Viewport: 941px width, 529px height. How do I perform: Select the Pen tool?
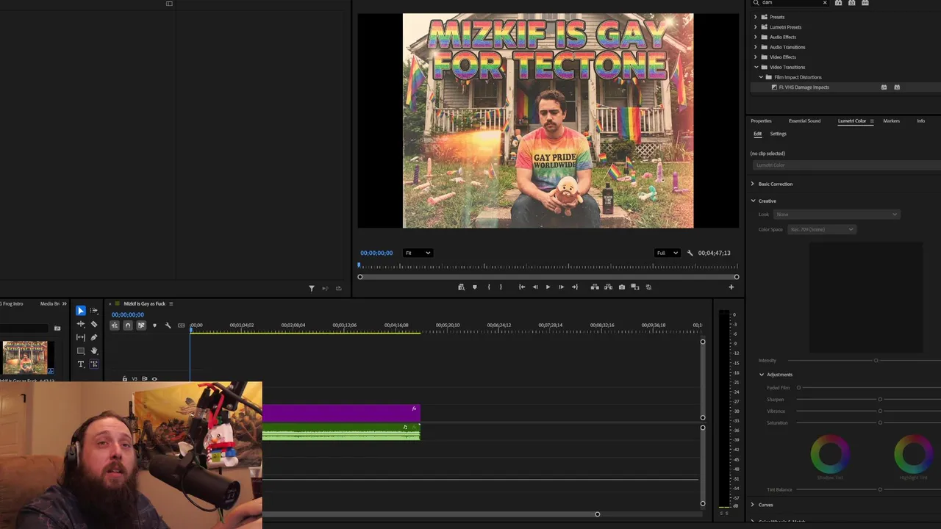pyautogui.click(x=94, y=337)
